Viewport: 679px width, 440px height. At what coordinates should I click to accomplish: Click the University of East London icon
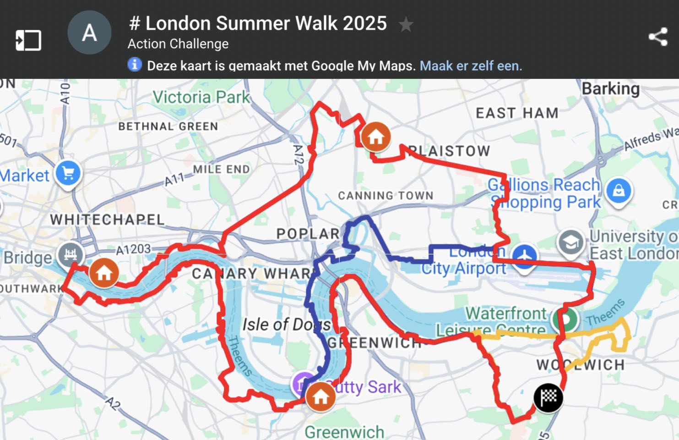click(571, 243)
